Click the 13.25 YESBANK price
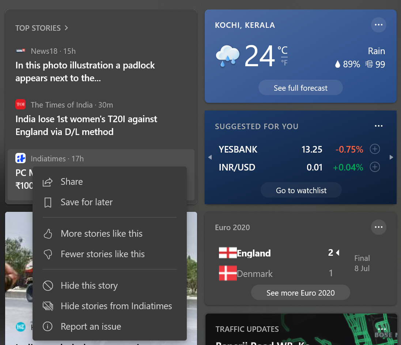This screenshot has height=345, width=401. point(312,150)
